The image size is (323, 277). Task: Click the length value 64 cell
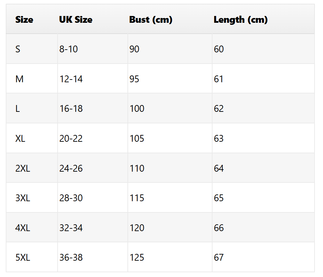click(x=219, y=169)
